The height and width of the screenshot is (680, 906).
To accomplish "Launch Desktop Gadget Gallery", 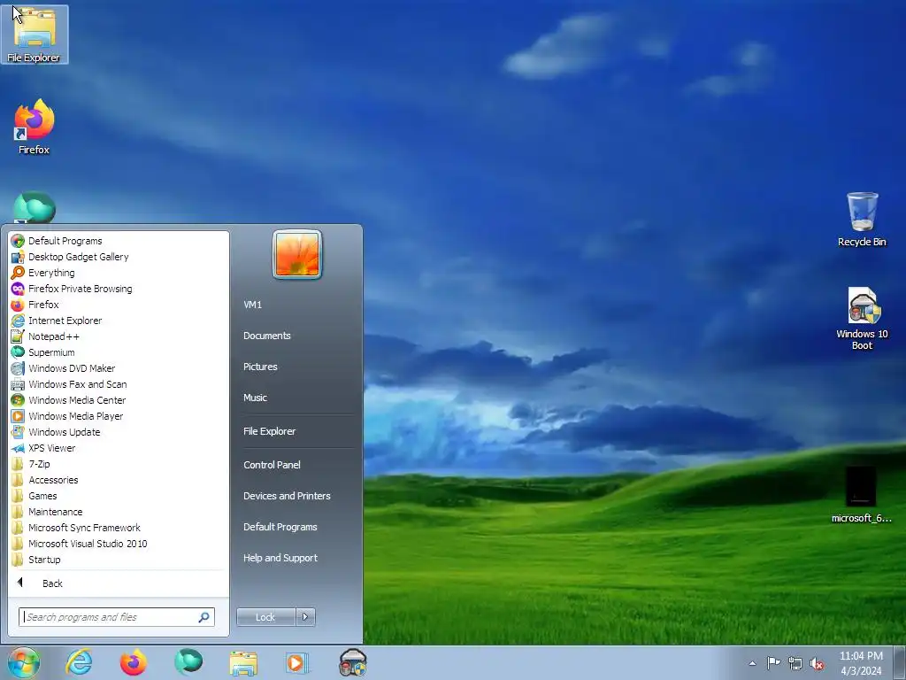I will [119, 257].
